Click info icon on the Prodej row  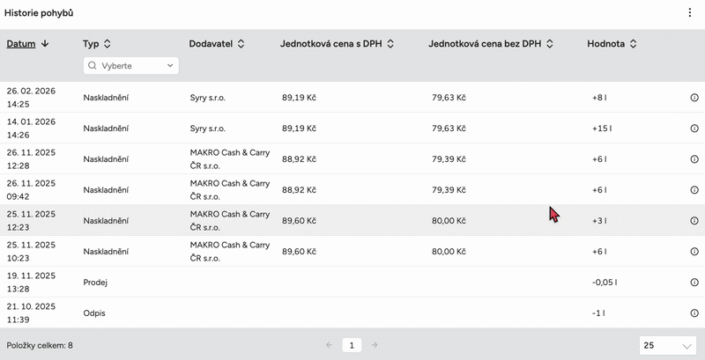click(694, 283)
